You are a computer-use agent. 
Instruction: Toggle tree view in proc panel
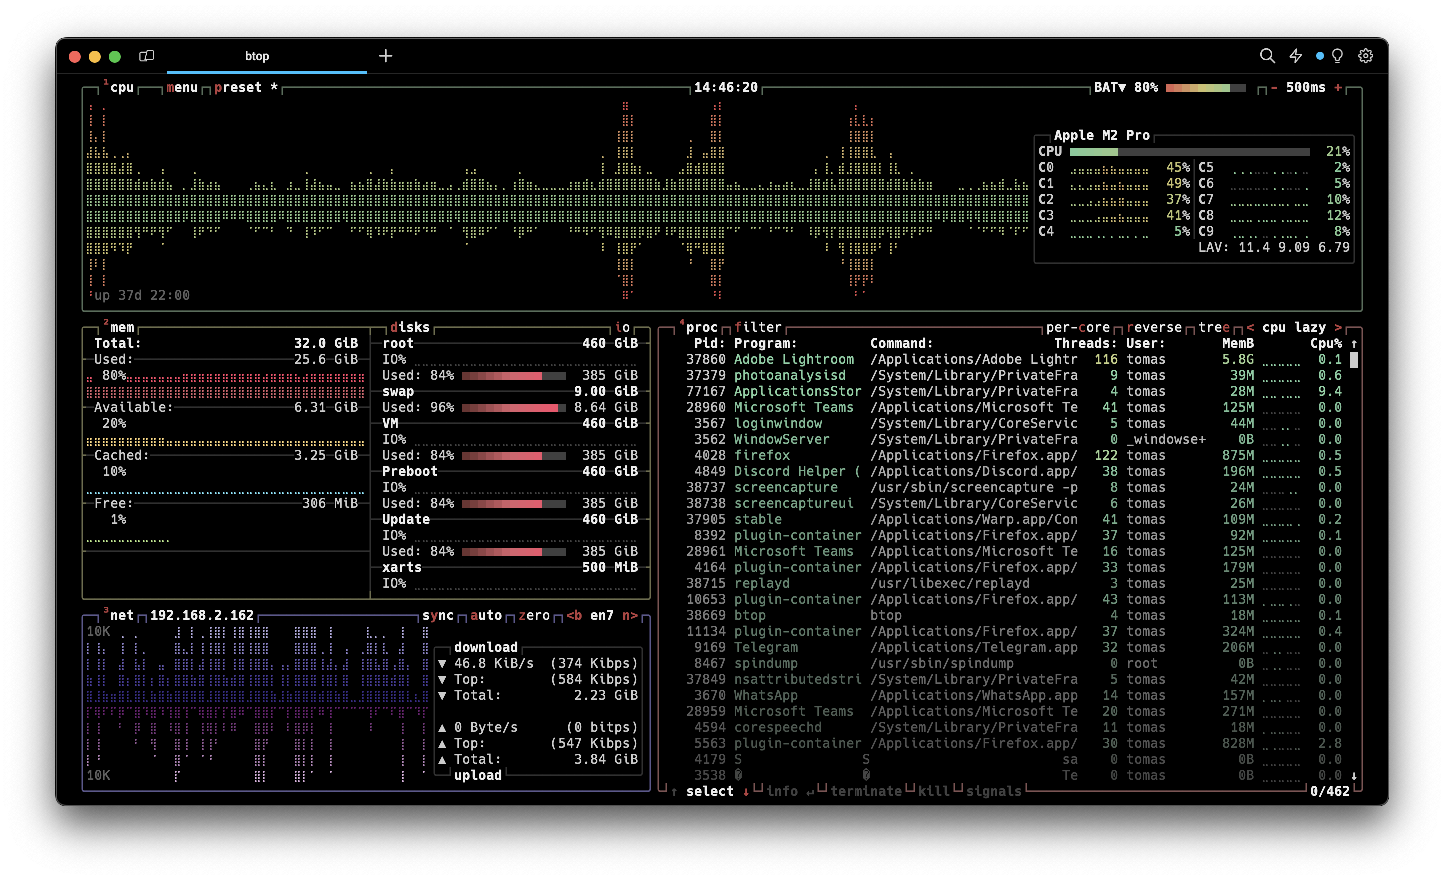tap(1214, 327)
